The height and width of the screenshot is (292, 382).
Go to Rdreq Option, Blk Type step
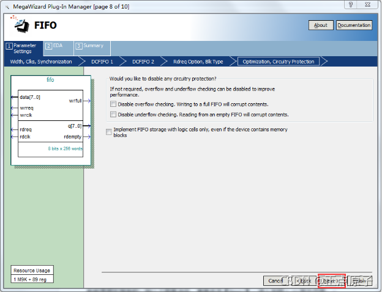click(198, 62)
